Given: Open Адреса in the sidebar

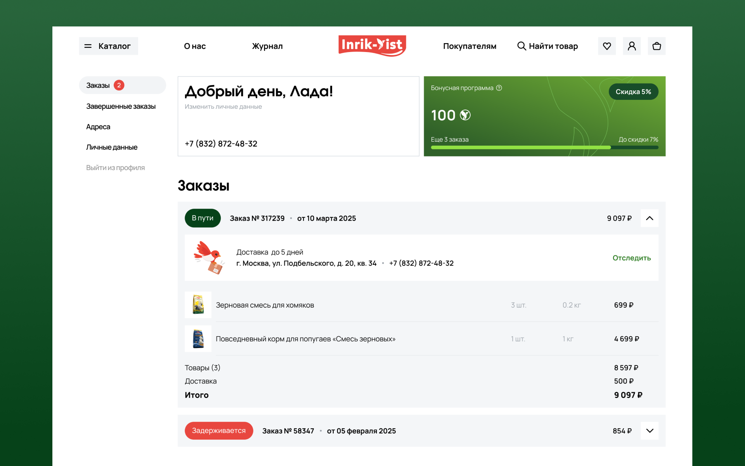Looking at the screenshot, I should [x=98, y=127].
